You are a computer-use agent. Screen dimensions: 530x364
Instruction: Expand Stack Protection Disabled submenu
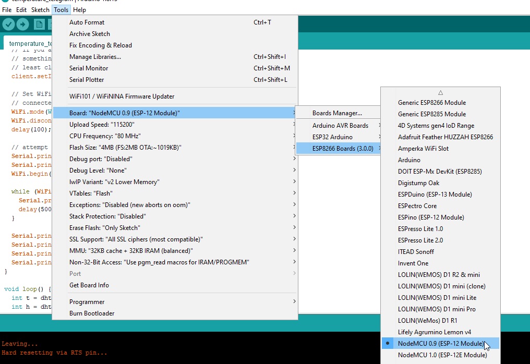tap(175, 216)
